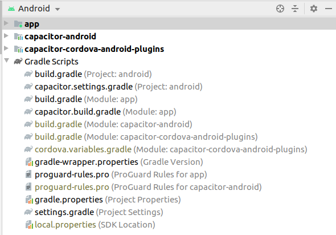Screen dimensions: 336x235
Task: Click the gradle-wrapper.properties file icon
Action: pos(29,162)
